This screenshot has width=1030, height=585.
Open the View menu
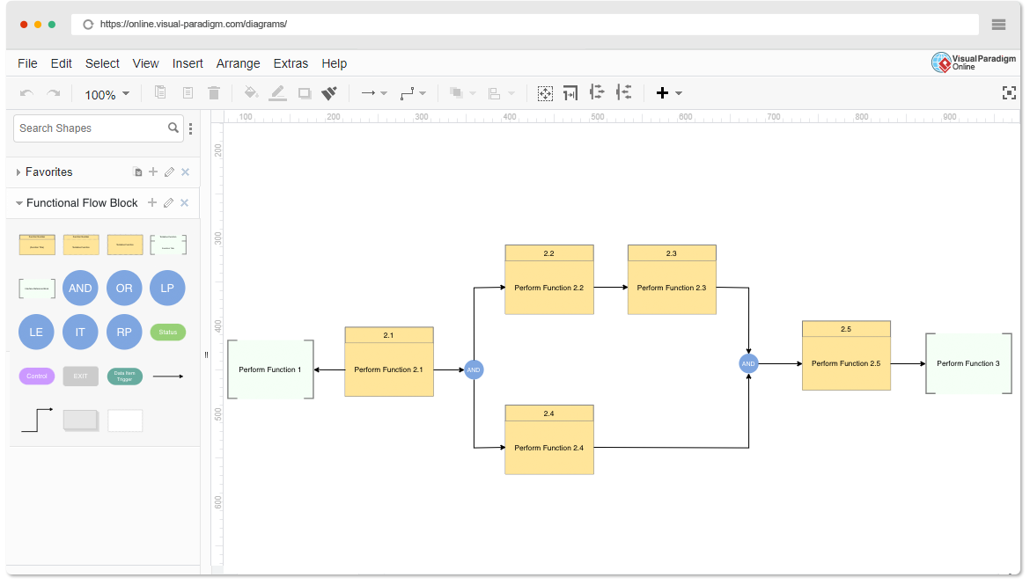click(x=146, y=63)
